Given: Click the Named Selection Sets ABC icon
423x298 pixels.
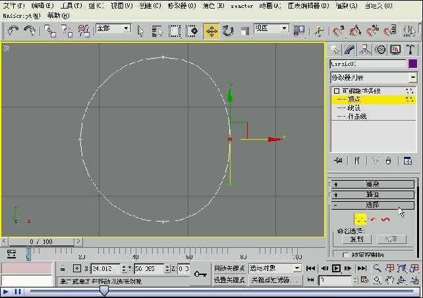Looking at the screenshot, I should 409,31.
